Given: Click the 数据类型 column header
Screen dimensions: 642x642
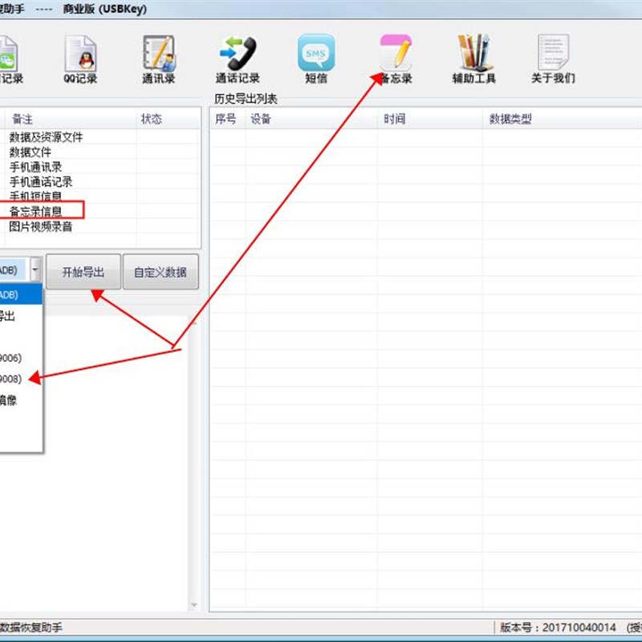Looking at the screenshot, I should (563, 119).
